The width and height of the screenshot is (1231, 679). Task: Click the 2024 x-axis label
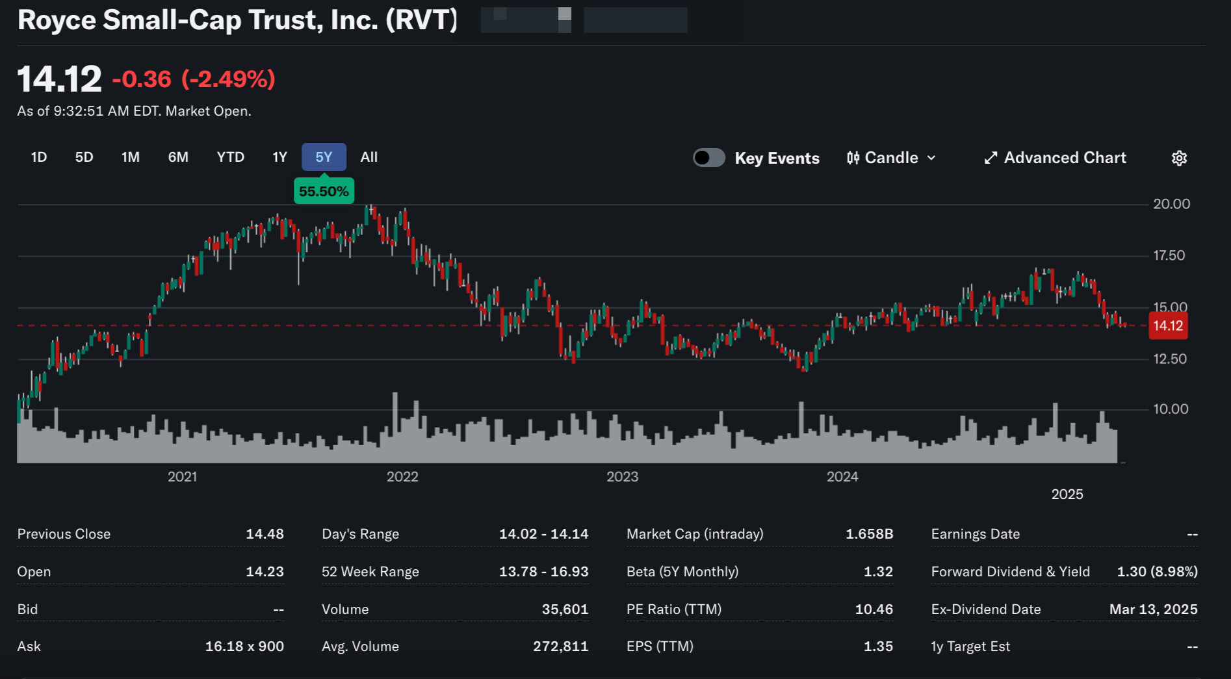(842, 477)
